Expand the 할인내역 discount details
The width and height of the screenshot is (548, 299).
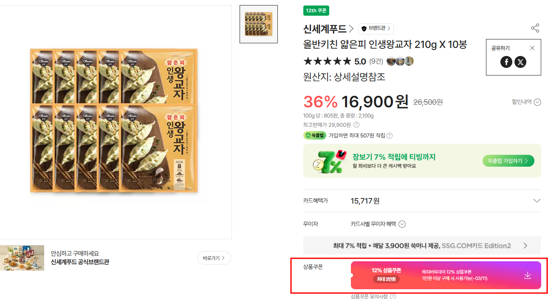click(x=537, y=102)
